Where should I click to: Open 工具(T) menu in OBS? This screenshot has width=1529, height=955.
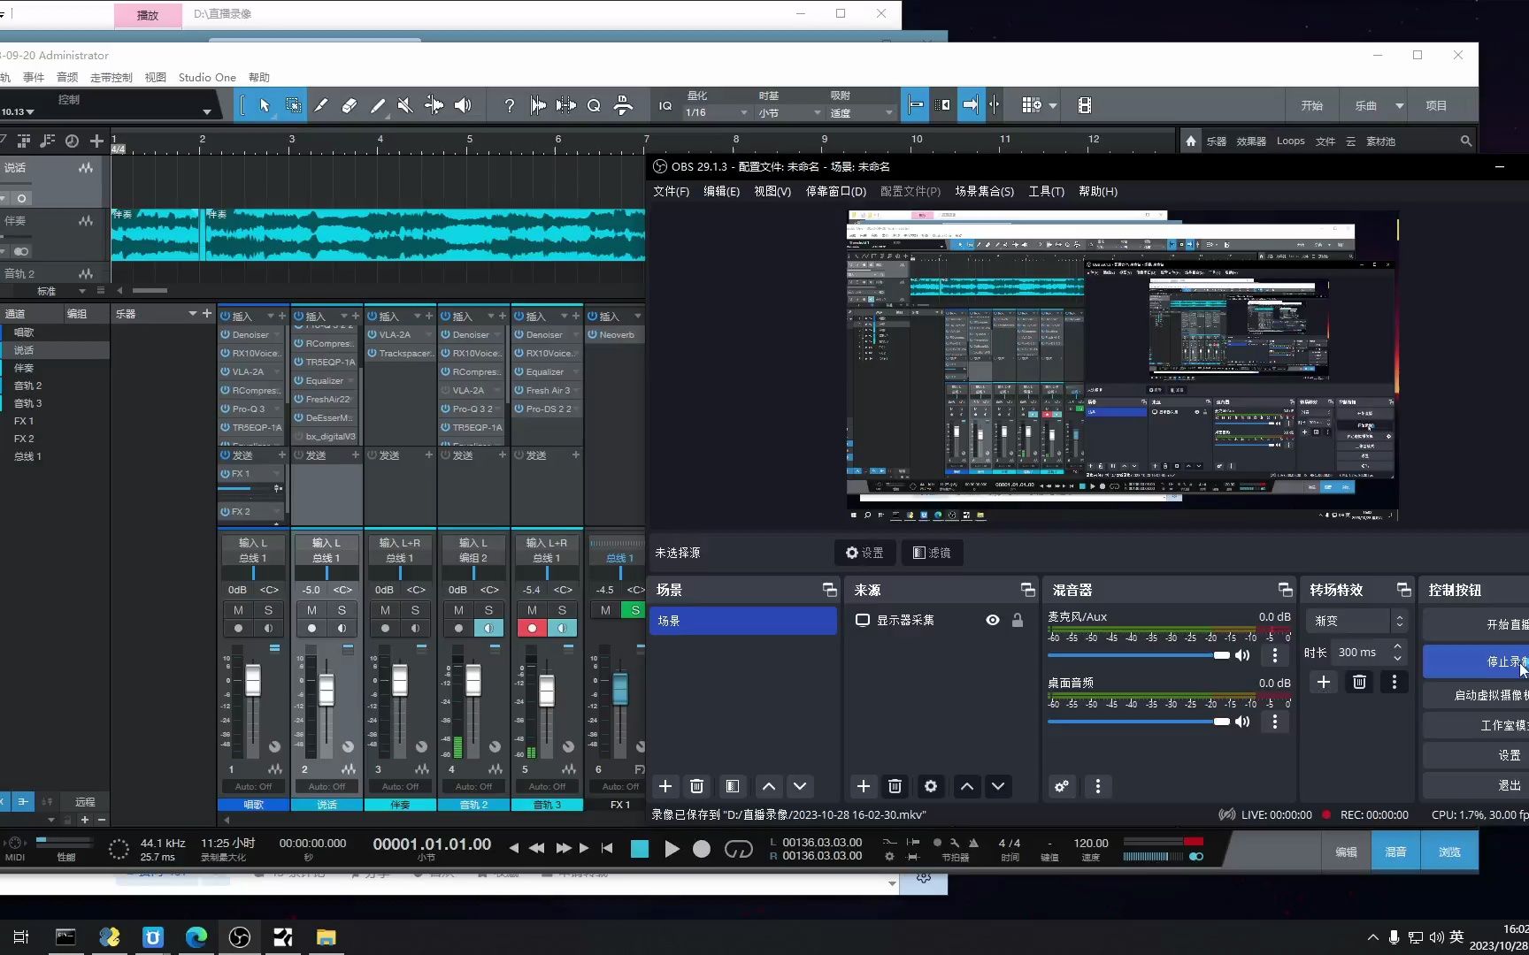pyautogui.click(x=1046, y=191)
